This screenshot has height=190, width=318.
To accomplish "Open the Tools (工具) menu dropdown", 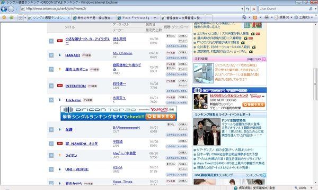I will point(304,17).
